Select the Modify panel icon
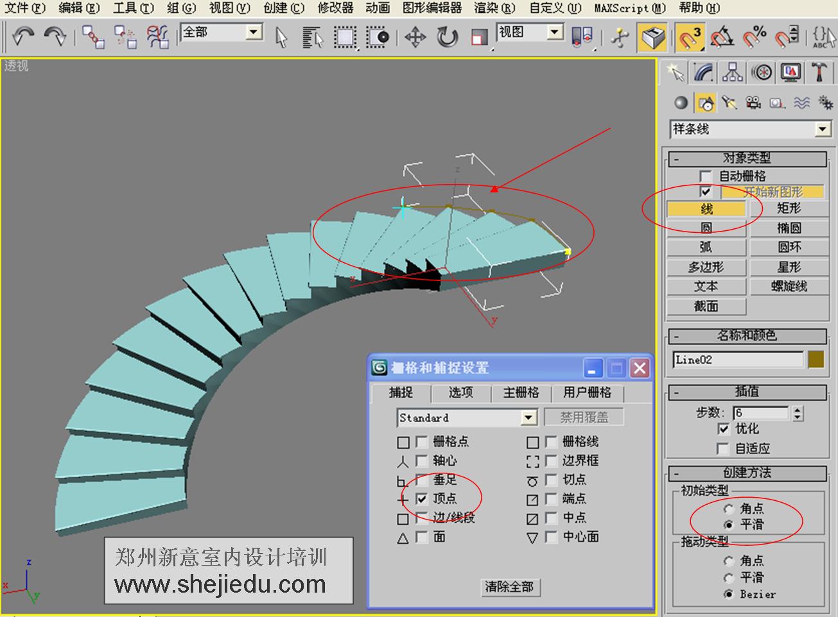The width and height of the screenshot is (838, 617). click(x=703, y=72)
